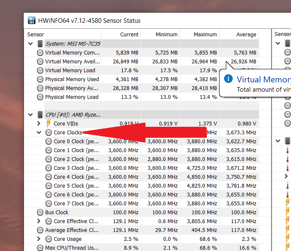
Task: Click clock icon of Virtual Memory Load
Action: click(40, 70)
